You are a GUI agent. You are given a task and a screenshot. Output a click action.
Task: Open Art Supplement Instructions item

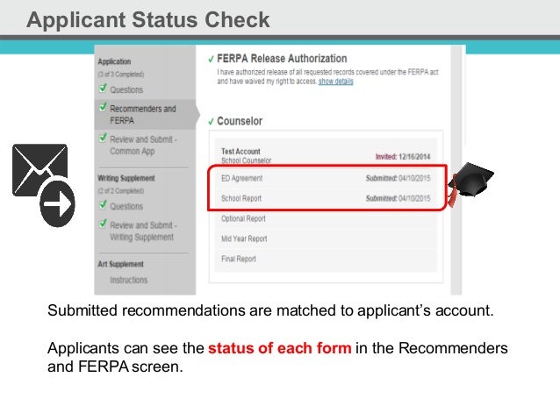pos(128,281)
